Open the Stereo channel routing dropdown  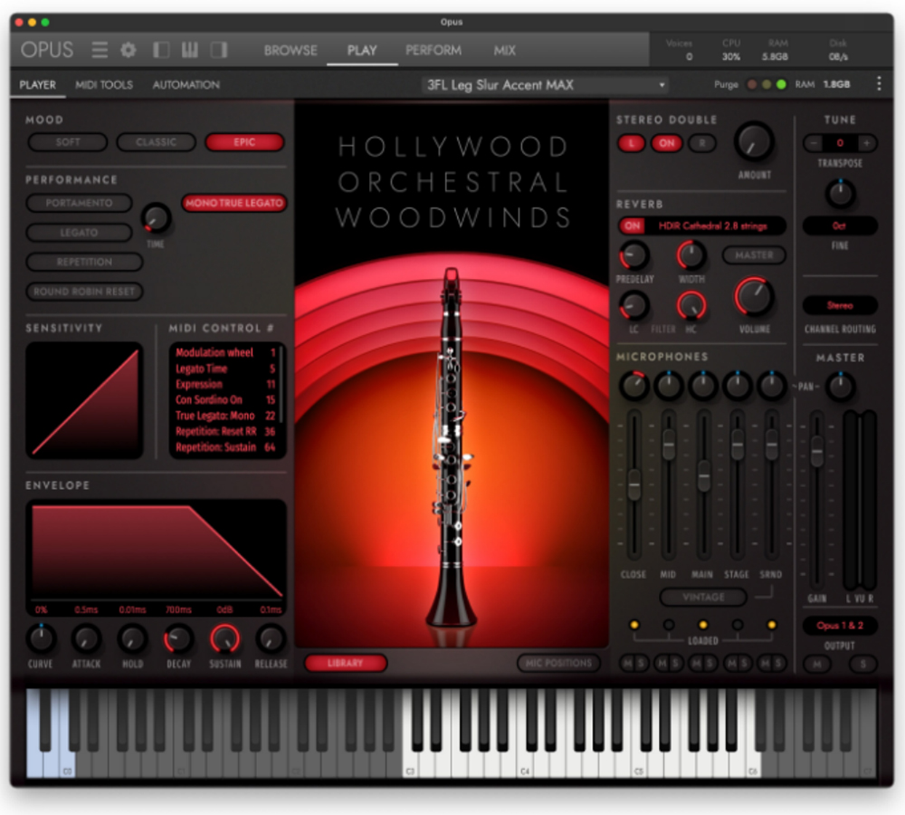[840, 305]
